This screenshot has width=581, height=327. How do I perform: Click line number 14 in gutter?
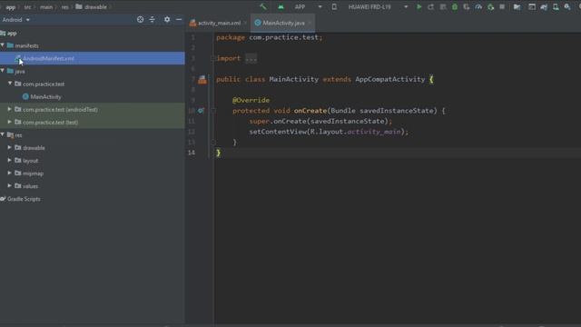click(x=192, y=153)
